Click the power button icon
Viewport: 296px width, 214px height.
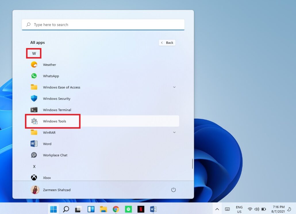pos(174,190)
